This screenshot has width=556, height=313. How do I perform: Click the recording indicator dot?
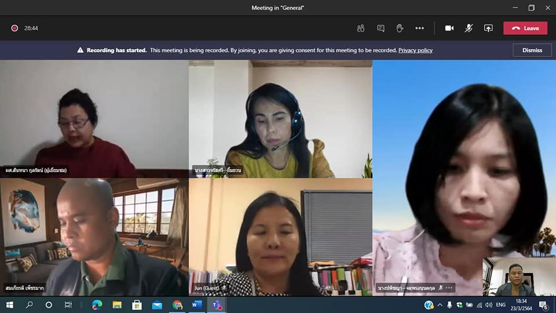[x=14, y=28]
